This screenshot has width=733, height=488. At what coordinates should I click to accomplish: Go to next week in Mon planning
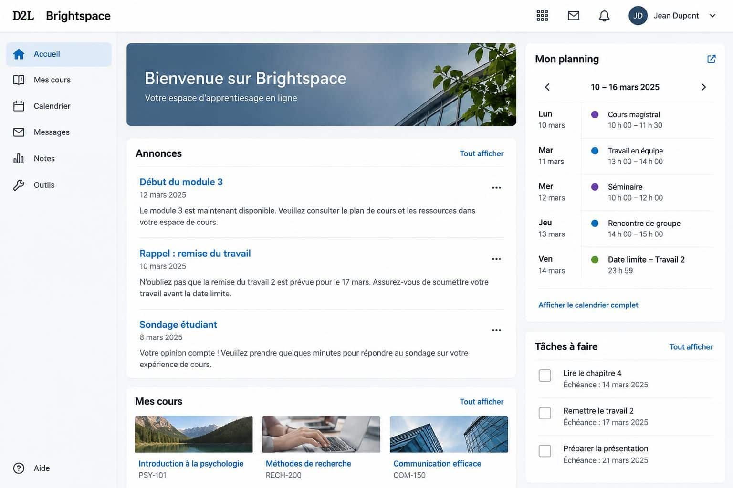[x=703, y=87]
